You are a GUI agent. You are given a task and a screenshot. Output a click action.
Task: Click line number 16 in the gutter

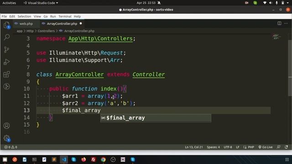coord(26,132)
